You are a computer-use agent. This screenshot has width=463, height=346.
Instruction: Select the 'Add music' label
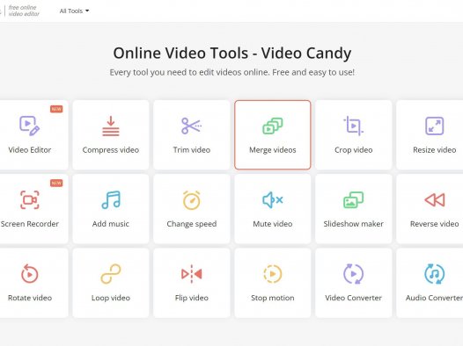(111, 224)
